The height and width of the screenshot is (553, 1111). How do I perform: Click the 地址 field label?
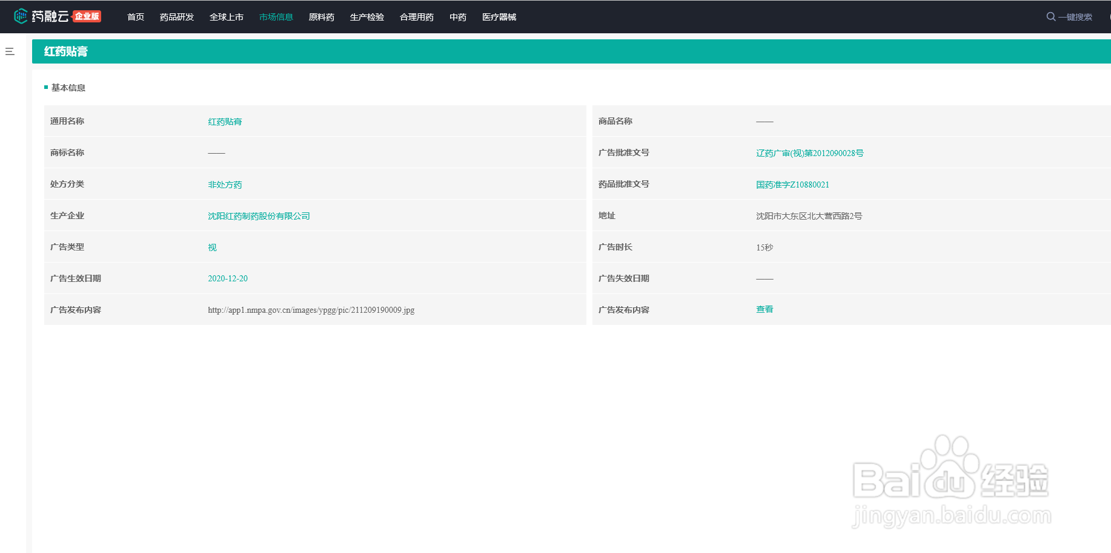coord(607,215)
